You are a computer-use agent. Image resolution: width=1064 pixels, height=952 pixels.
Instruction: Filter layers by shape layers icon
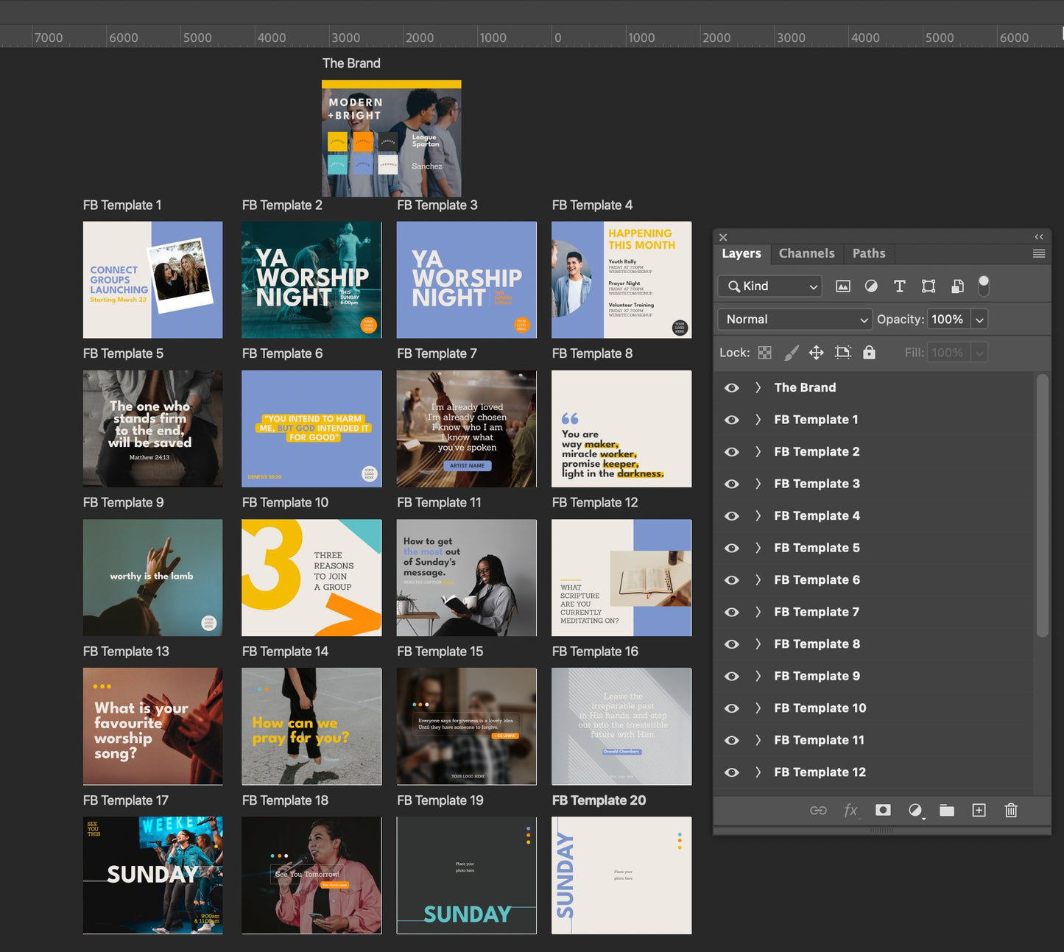(x=928, y=286)
